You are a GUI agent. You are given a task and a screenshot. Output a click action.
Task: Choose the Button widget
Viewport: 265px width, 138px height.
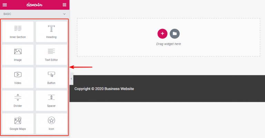tap(51, 78)
